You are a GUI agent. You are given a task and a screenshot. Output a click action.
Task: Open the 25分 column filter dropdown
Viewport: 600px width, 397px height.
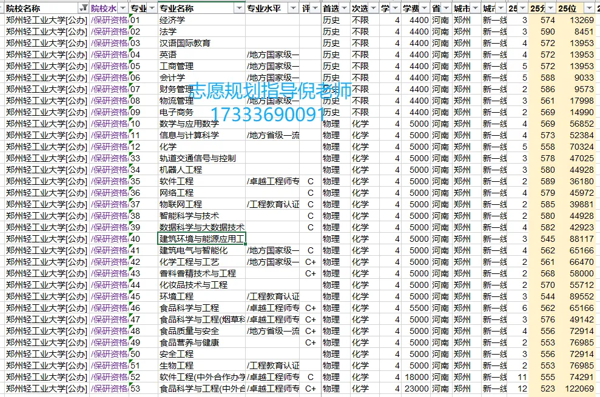click(551, 8)
